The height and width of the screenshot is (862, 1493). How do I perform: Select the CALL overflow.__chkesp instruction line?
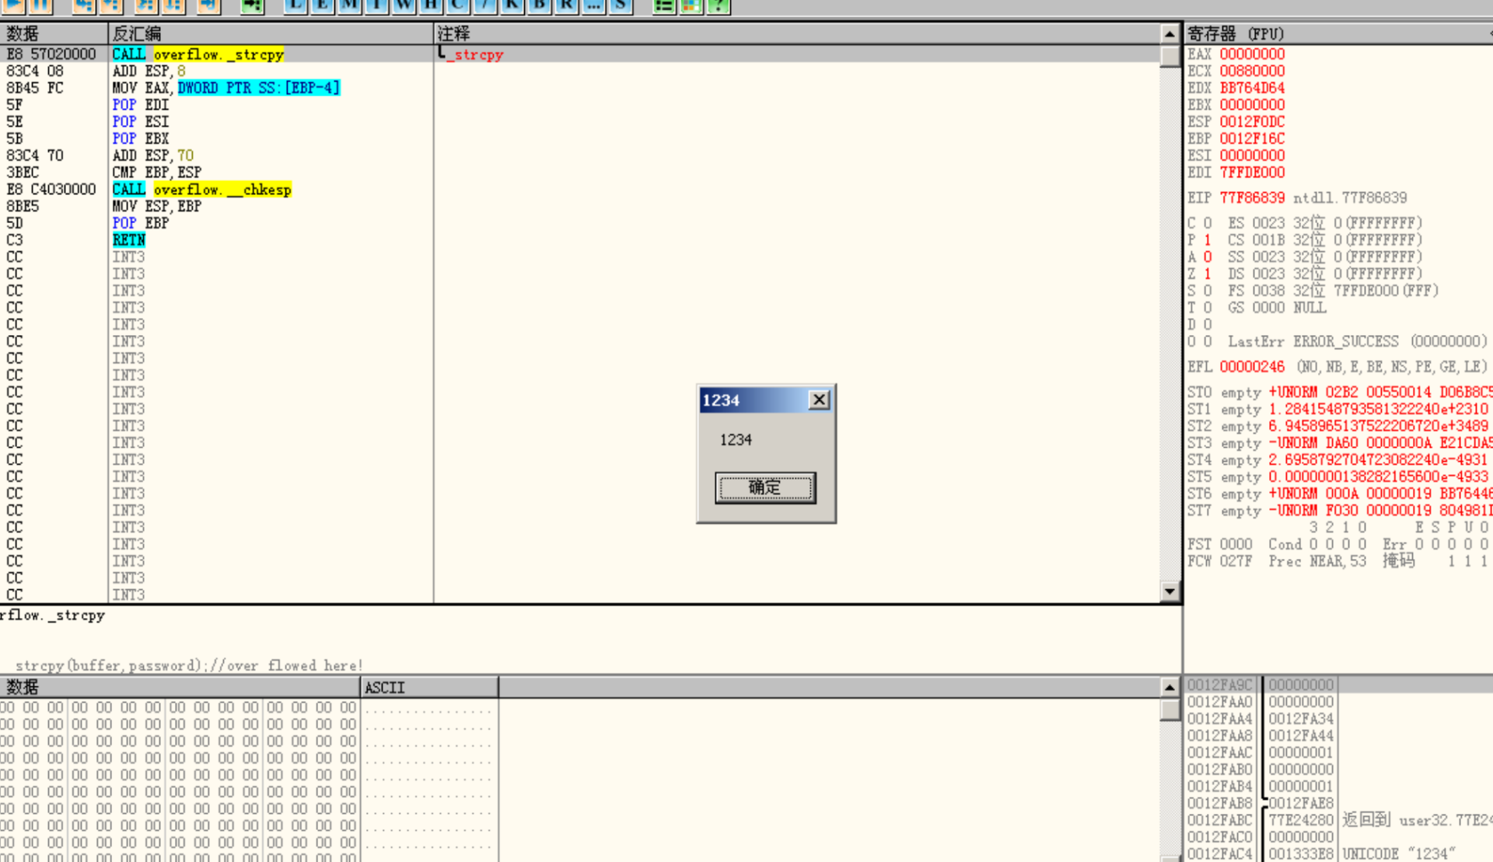(x=201, y=190)
